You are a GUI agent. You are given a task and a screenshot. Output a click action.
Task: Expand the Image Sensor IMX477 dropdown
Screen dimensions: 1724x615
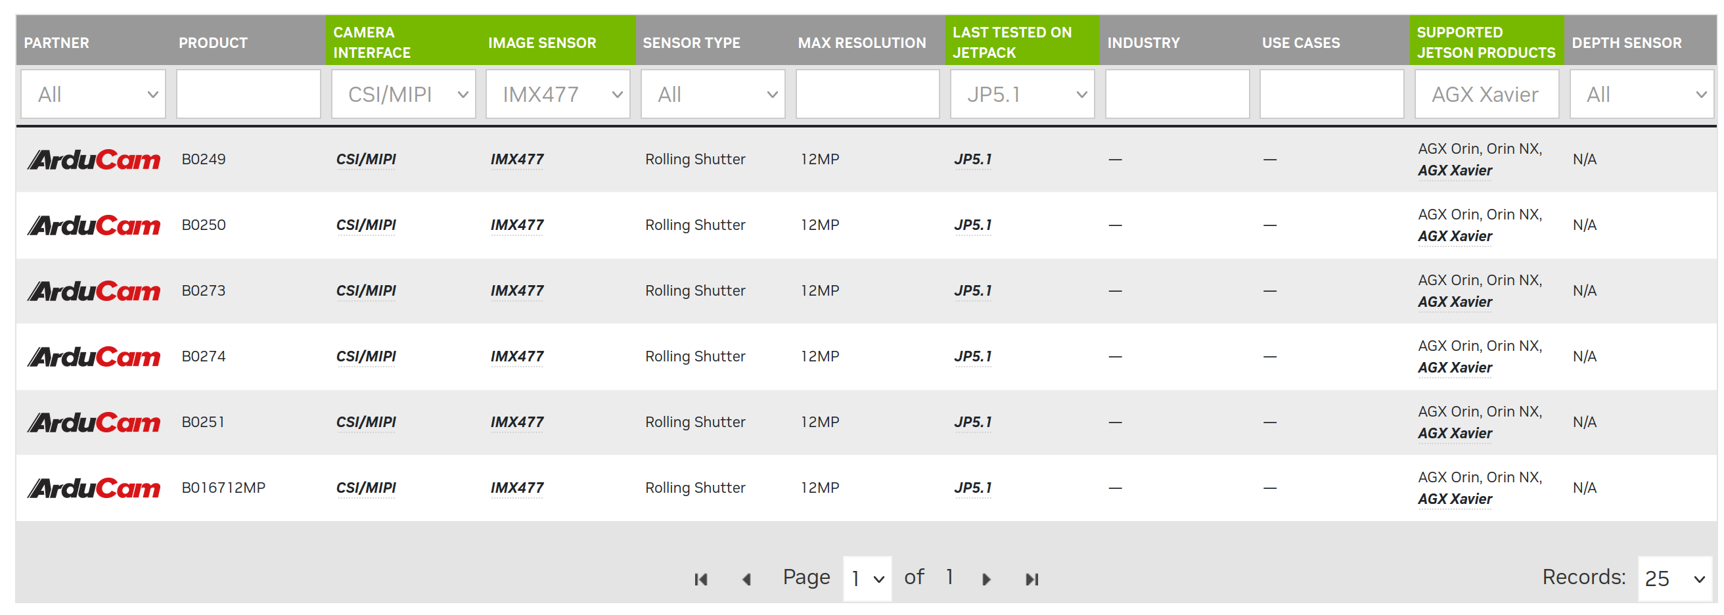coord(558,95)
